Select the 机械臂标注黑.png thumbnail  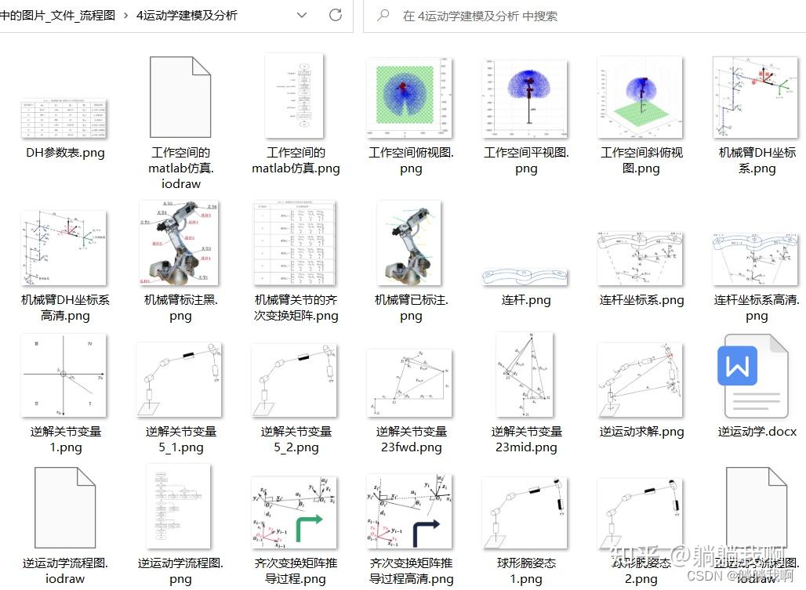[x=180, y=243]
